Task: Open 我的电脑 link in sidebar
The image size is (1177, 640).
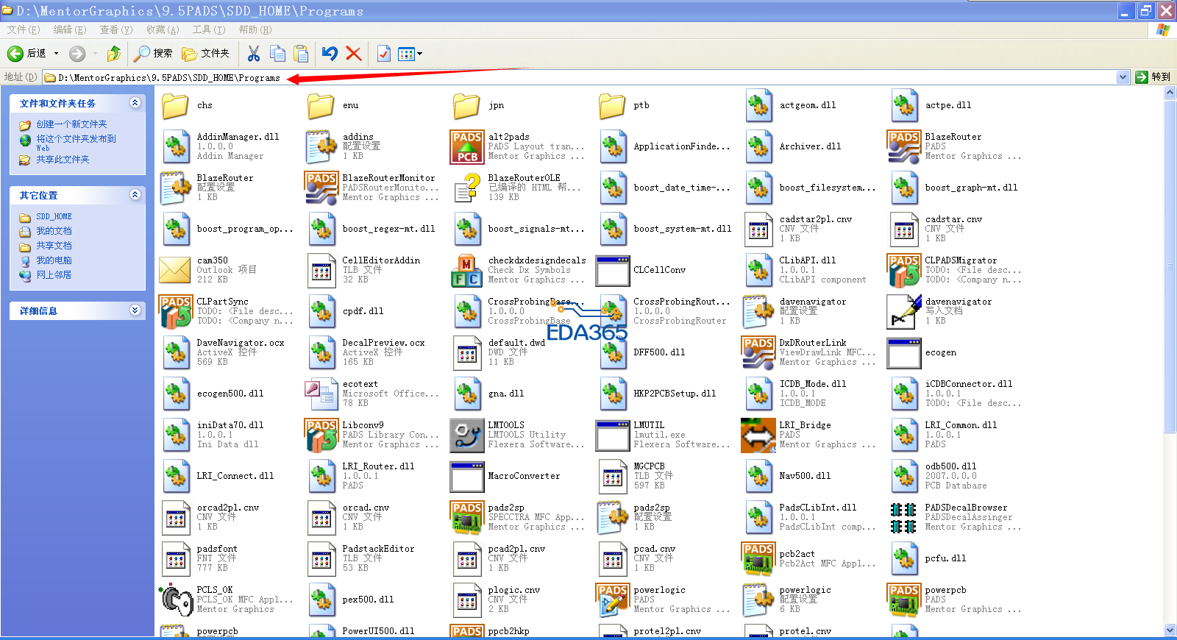Action: pos(54,260)
